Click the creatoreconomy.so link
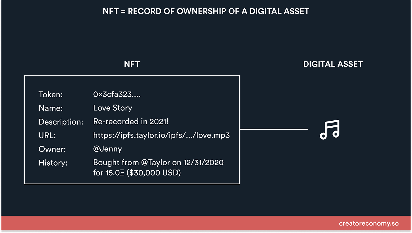The height and width of the screenshot is (233, 412). pyautogui.click(x=369, y=223)
